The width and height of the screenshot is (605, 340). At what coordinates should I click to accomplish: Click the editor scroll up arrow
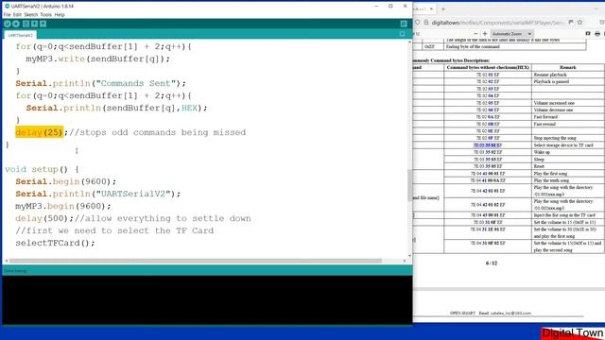click(409, 42)
